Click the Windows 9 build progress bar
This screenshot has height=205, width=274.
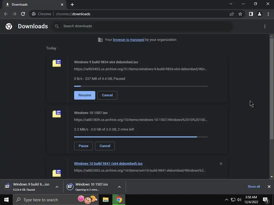(x=141, y=86)
